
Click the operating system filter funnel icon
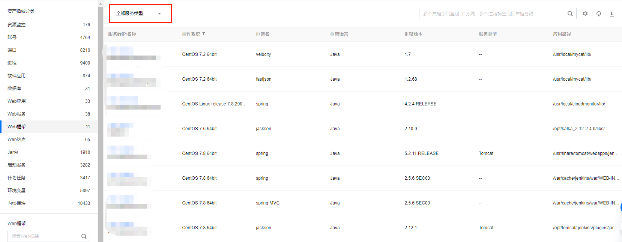pyautogui.click(x=204, y=34)
